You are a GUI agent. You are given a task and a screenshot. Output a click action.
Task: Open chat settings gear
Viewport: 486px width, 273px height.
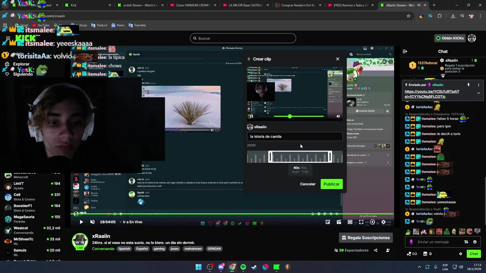461,254
